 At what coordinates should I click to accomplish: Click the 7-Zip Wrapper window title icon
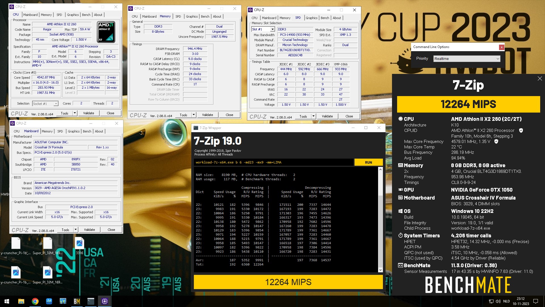[x=196, y=128]
